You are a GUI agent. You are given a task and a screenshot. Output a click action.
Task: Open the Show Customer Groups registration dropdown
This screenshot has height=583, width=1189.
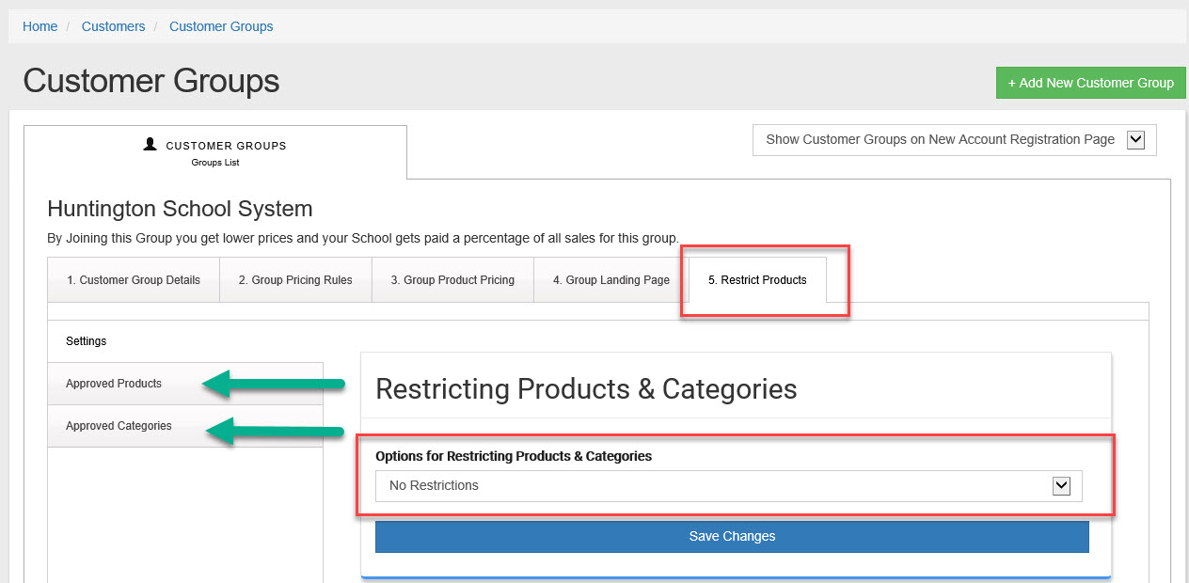[x=941, y=139]
